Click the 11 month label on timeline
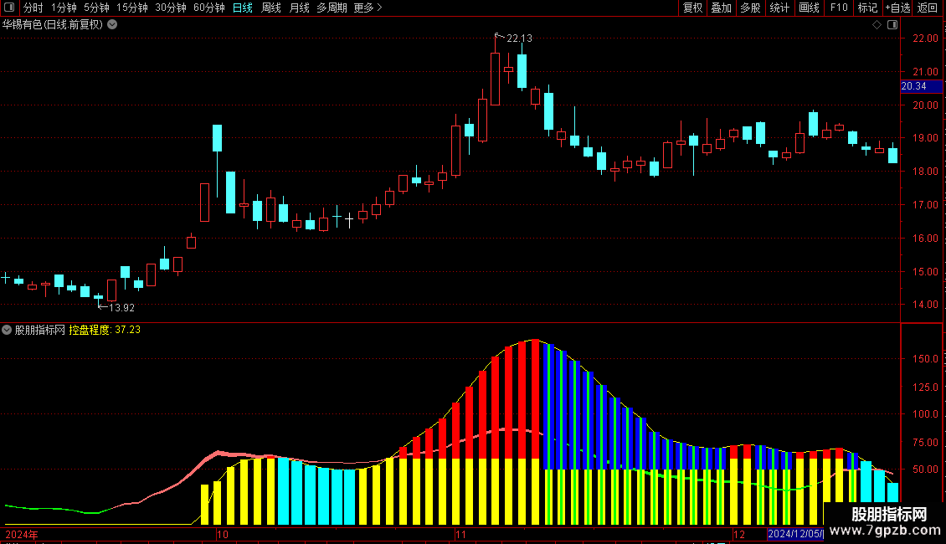946x544 pixels. pos(461,534)
